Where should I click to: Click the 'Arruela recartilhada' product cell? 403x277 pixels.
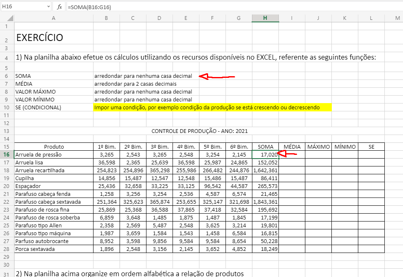(54, 170)
